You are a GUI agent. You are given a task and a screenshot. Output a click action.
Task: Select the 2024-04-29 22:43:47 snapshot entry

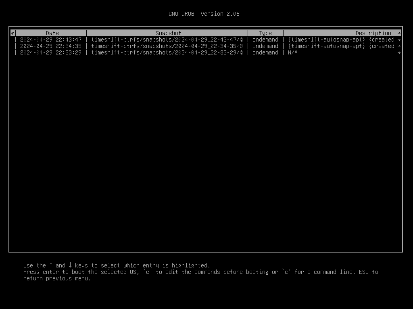click(x=206, y=40)
